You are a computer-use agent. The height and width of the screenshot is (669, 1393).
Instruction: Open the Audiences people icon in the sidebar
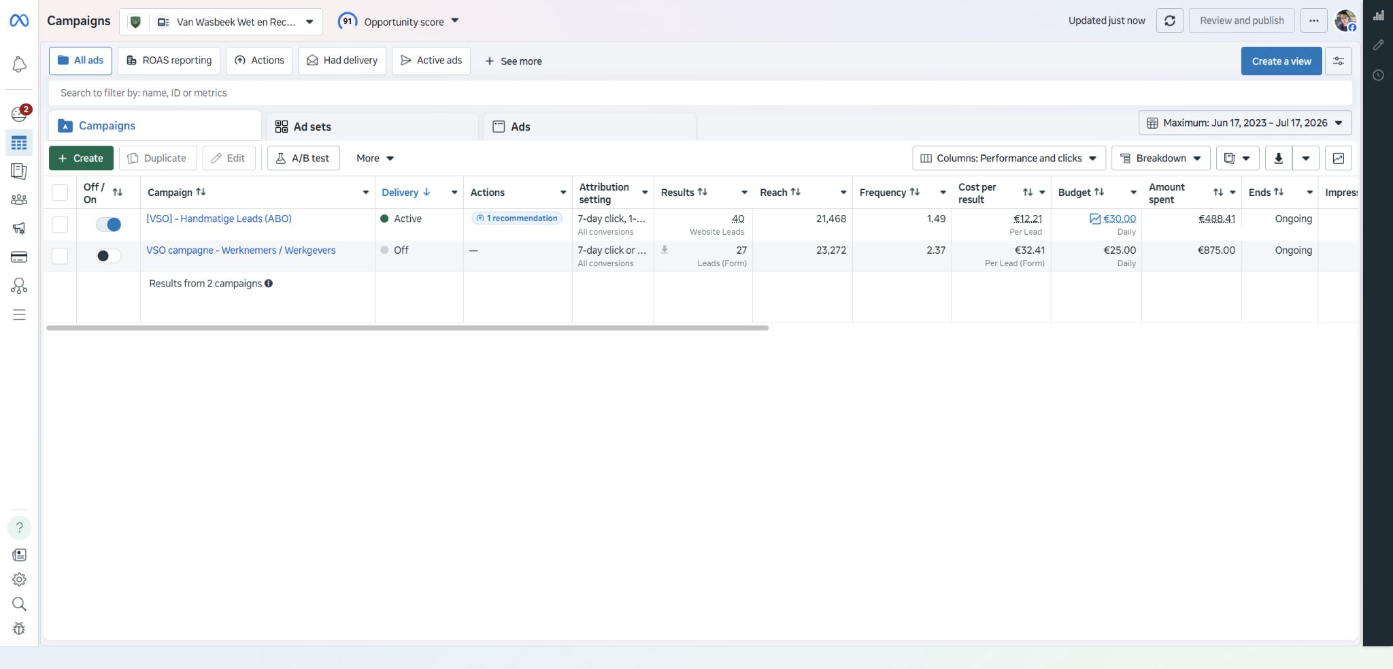(x=19, y=199)
